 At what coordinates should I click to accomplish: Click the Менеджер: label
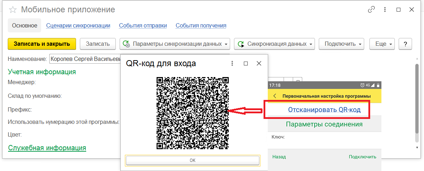[x=22, y=82]
